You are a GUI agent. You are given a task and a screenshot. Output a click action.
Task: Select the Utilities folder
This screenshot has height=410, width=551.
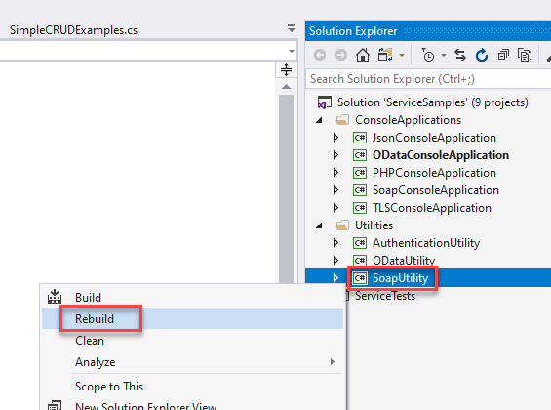click(x=374, y=225)
